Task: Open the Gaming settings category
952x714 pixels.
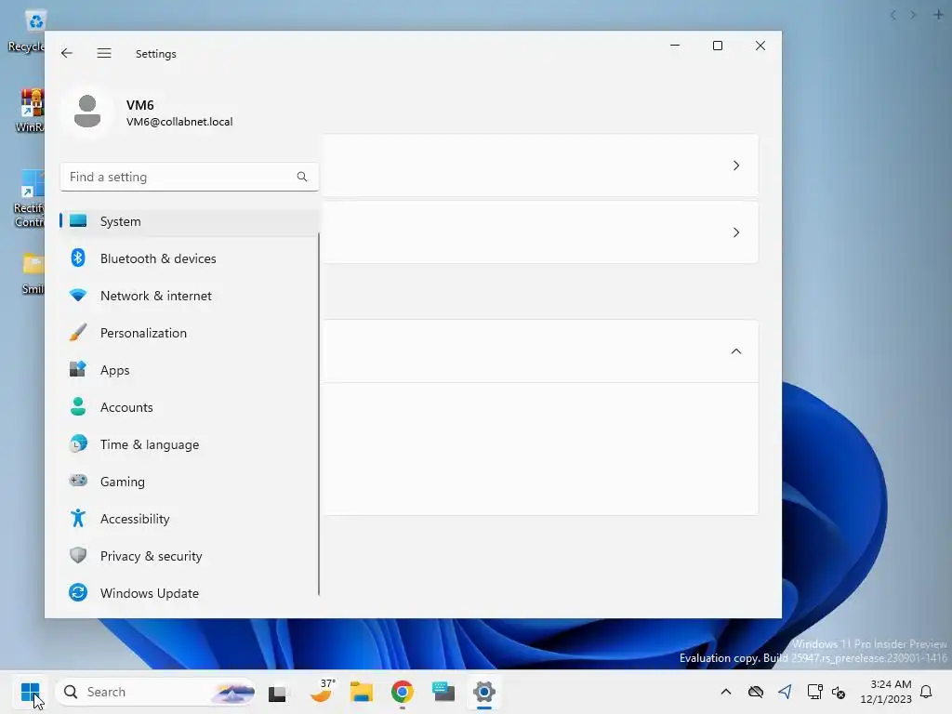Action: pos(190,482)
